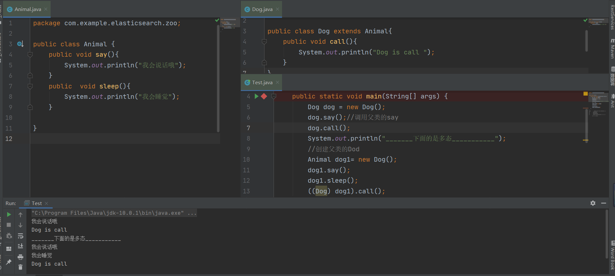Click the last 'Dog is call' console line

pyautogui.click(x=49, y=264)
